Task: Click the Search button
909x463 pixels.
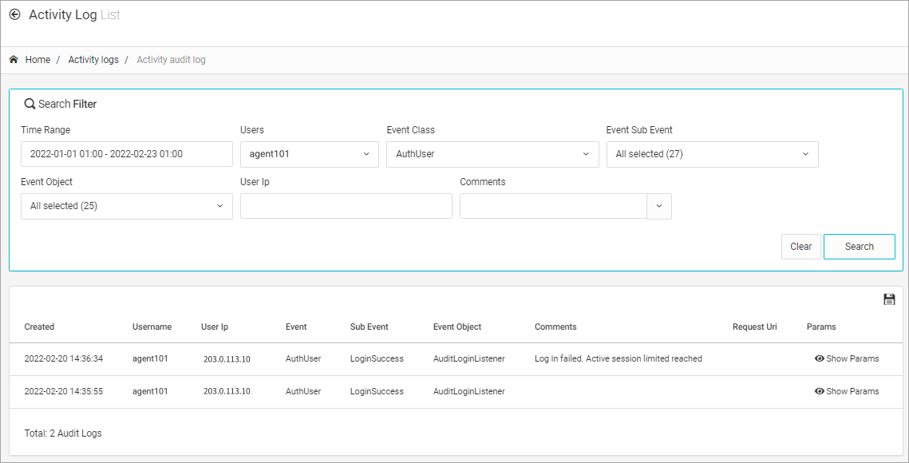Action: pyautogui.click(x=860, y=247)
